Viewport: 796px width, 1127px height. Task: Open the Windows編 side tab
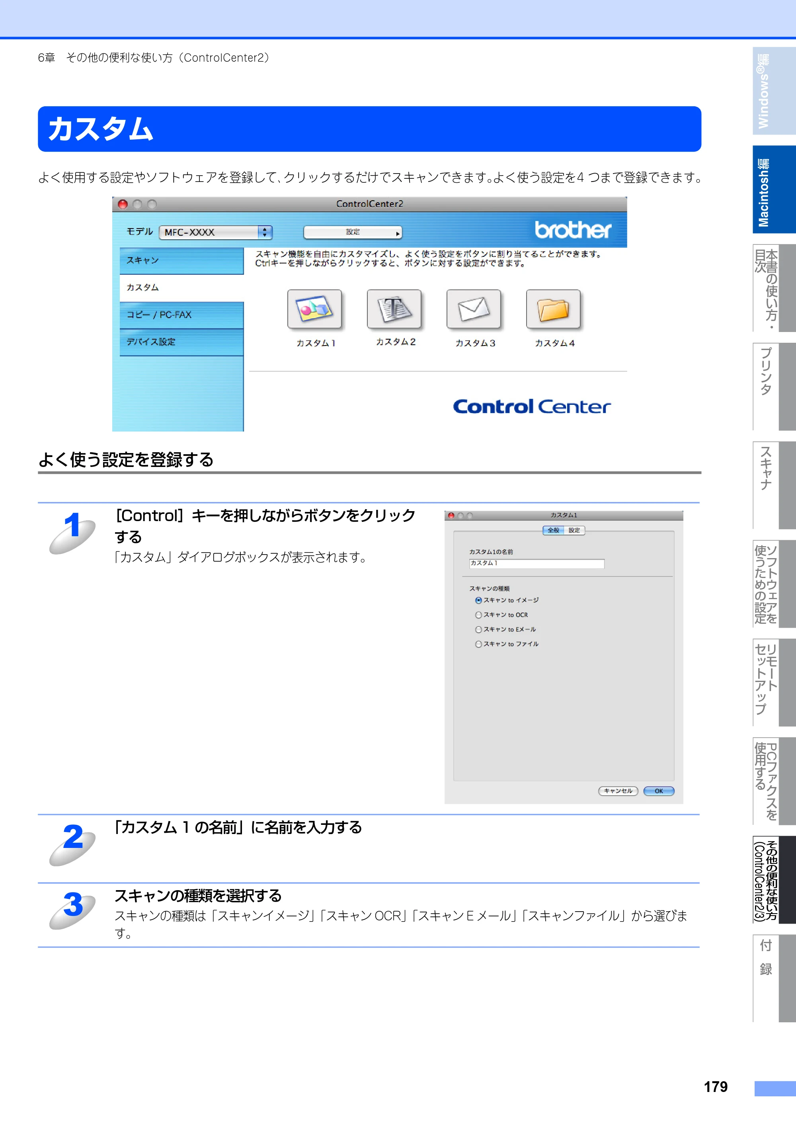pyautogui.click(x=775, y=91)
